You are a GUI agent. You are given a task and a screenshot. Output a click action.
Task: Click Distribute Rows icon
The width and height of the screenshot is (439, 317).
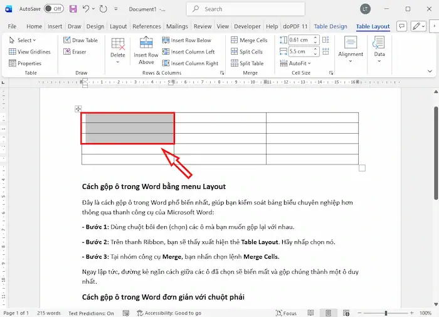(x=325, y=40)
